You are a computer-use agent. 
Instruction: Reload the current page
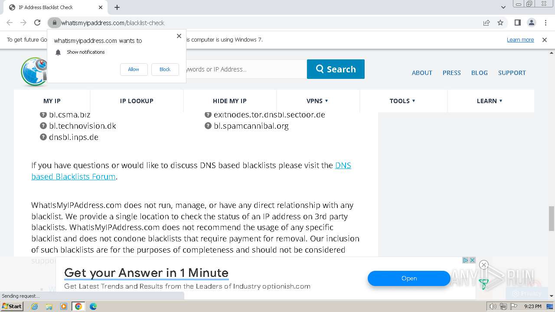(x=37, y=23)
